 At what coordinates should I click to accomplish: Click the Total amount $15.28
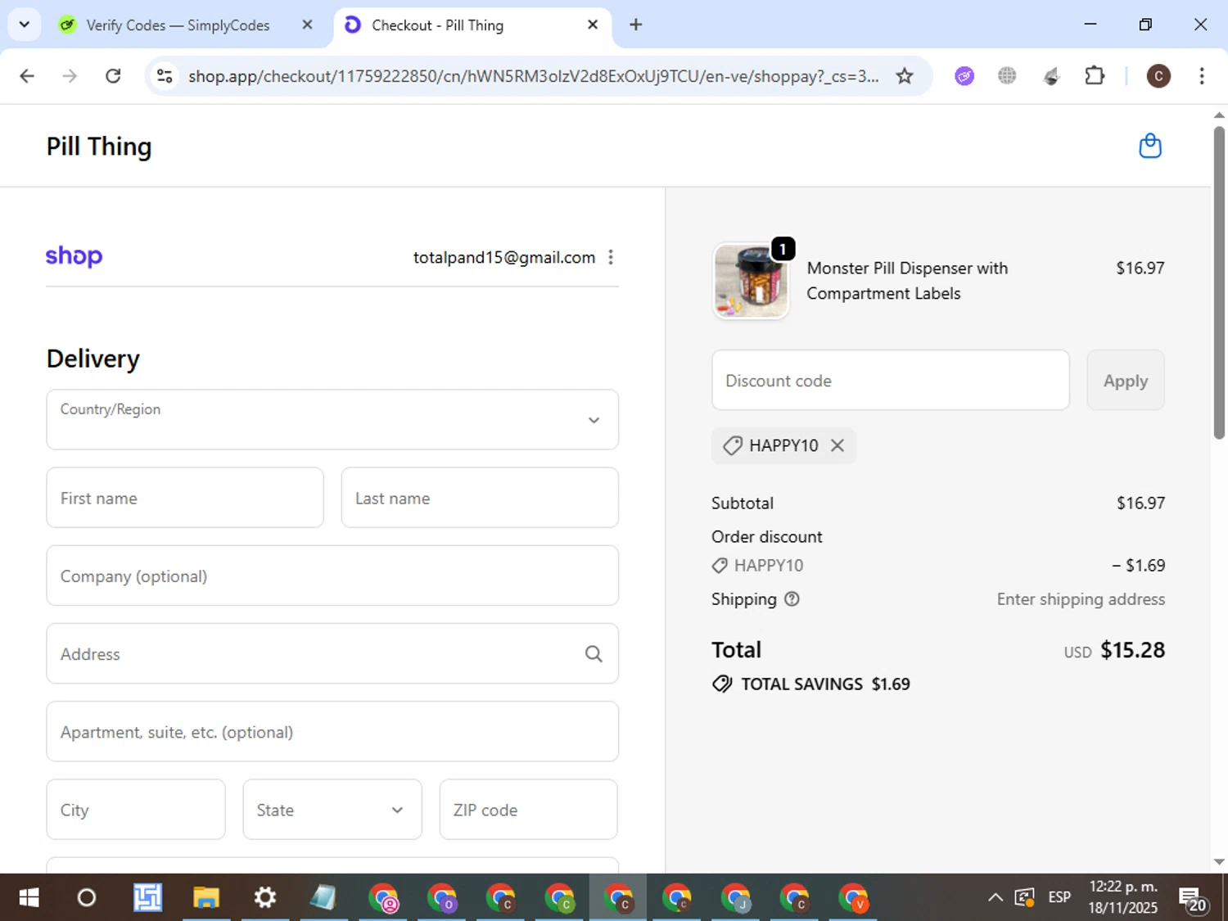click(1132, 650)
